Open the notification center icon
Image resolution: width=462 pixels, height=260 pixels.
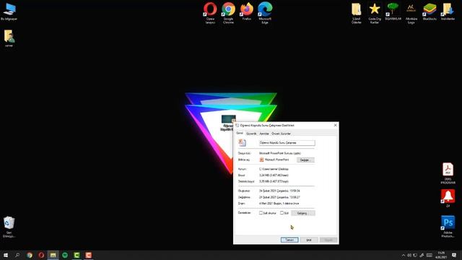[x=454, y=255]
